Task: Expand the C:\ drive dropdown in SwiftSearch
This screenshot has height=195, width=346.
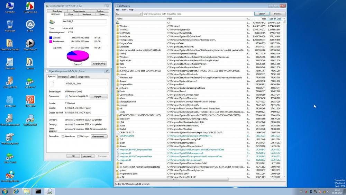Action: 140,14
